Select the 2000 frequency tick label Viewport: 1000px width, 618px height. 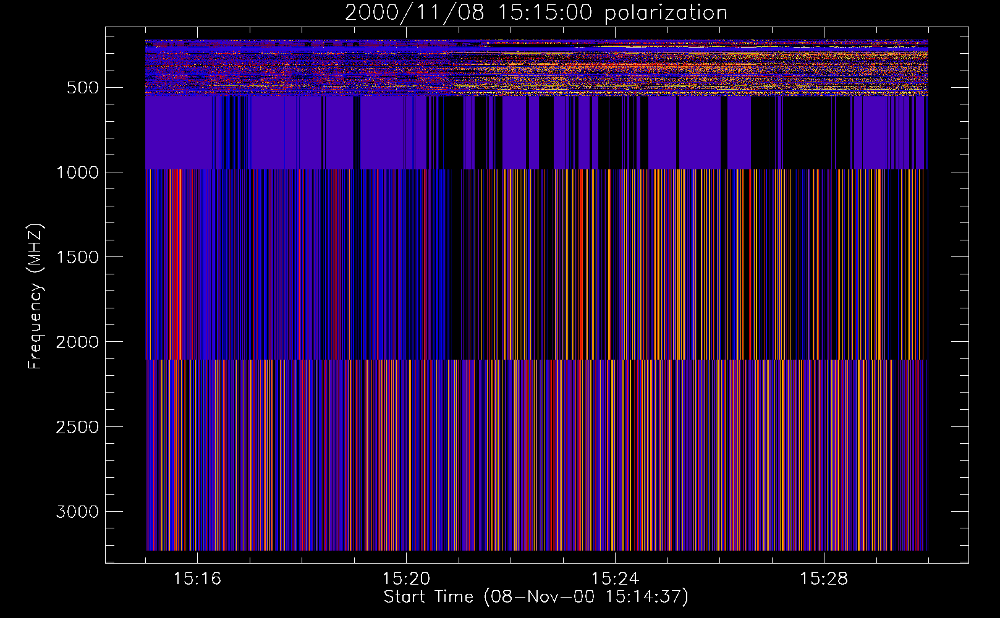(x=77, y=342)
